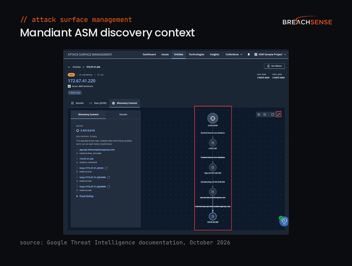Screen dimensions: 352x266
Task: Open the http://172.67.41.220:80 link
Action: pos(91,168)
